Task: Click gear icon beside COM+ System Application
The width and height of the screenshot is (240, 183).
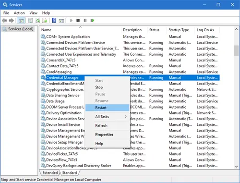Action: pyautogui.click(x=43, y=37)
